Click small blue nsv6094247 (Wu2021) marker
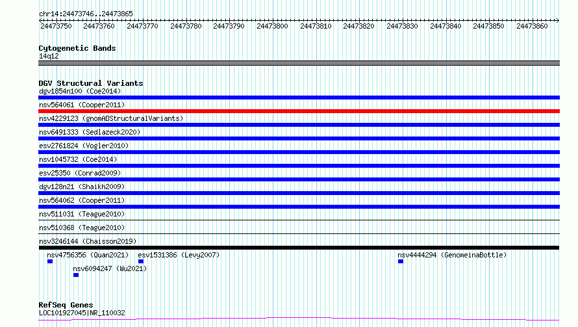This screenshot has width=578, height=327. click(x=76, y=275)
